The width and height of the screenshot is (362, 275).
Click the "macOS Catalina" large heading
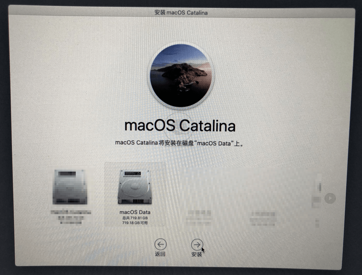pyautogui.click(x=180, y=125)
